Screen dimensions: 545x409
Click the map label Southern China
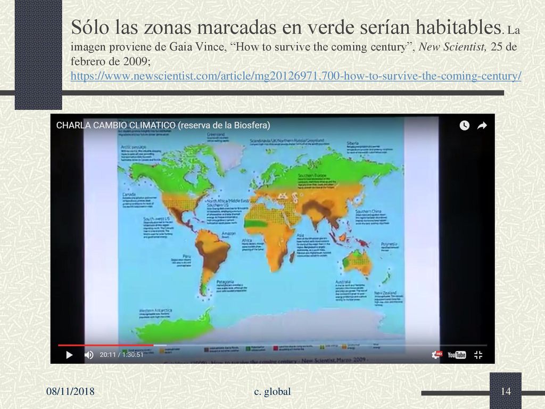[x=368, y=211]
